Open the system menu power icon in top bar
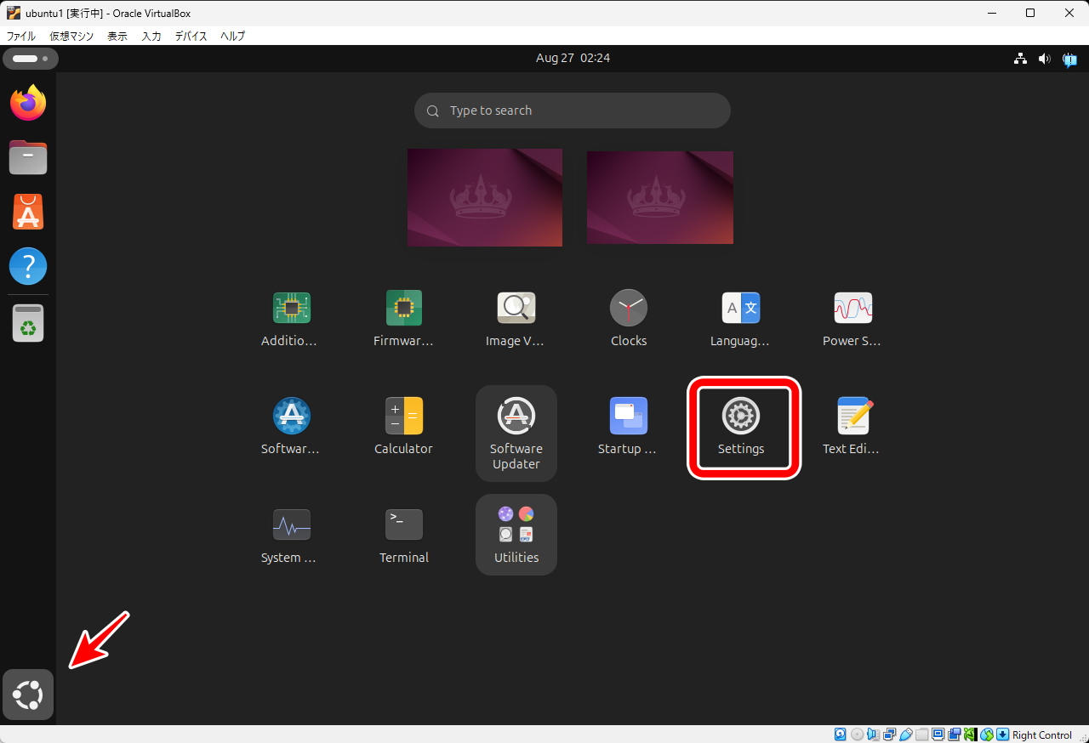The image size is (1089, 743). [x=1069, y=59]
